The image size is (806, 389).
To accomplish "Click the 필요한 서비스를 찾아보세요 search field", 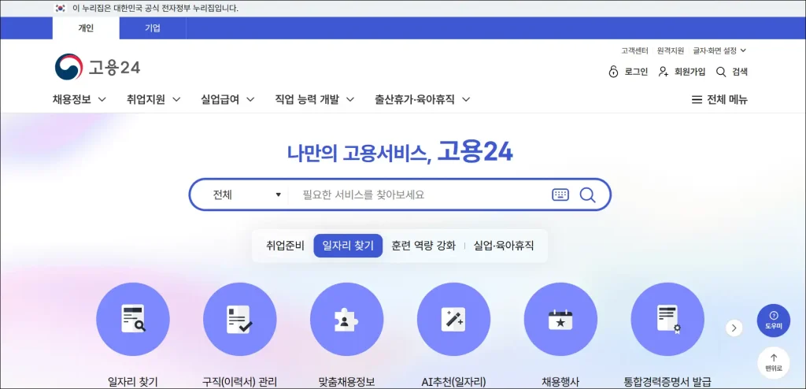I will pos(419,194).
